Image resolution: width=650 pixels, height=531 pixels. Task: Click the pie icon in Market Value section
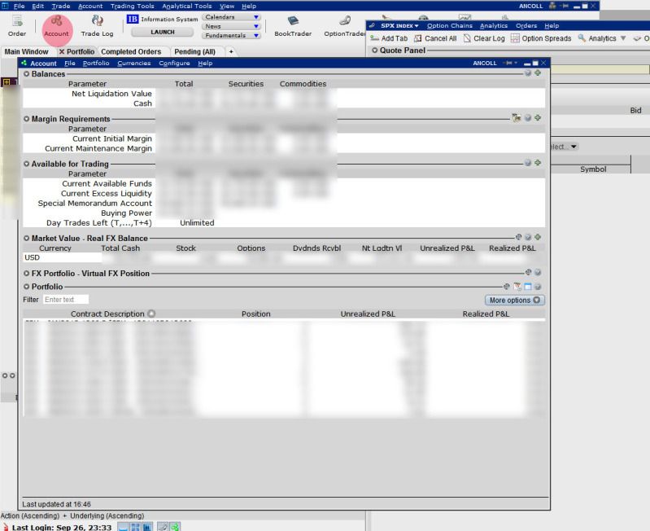tap(518, 237)
